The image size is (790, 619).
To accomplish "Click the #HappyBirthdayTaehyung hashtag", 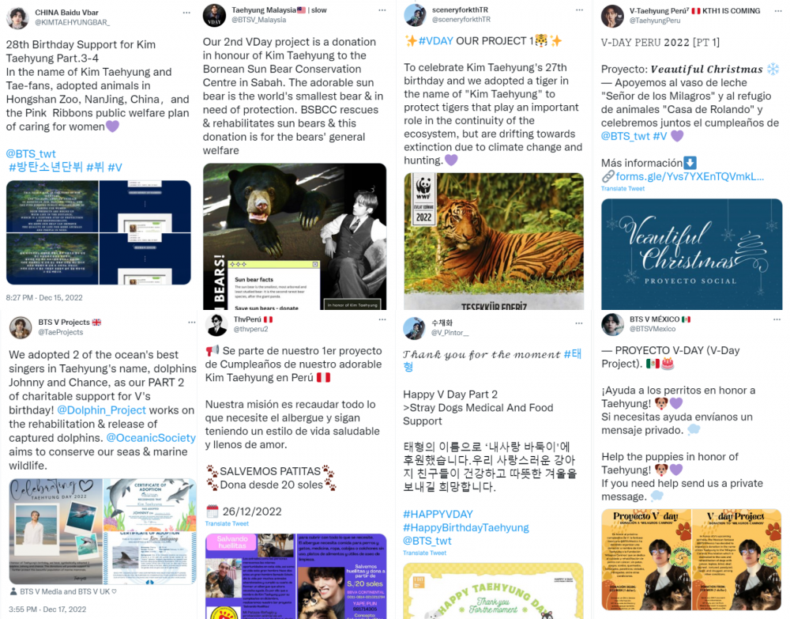I will click(466, 527).
